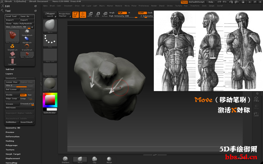Open the Preferences menu
Viewport: 263px width, 164px height.
tap(144, 6)
